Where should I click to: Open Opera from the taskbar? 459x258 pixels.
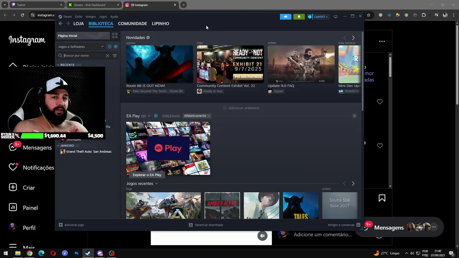[53, 253]
